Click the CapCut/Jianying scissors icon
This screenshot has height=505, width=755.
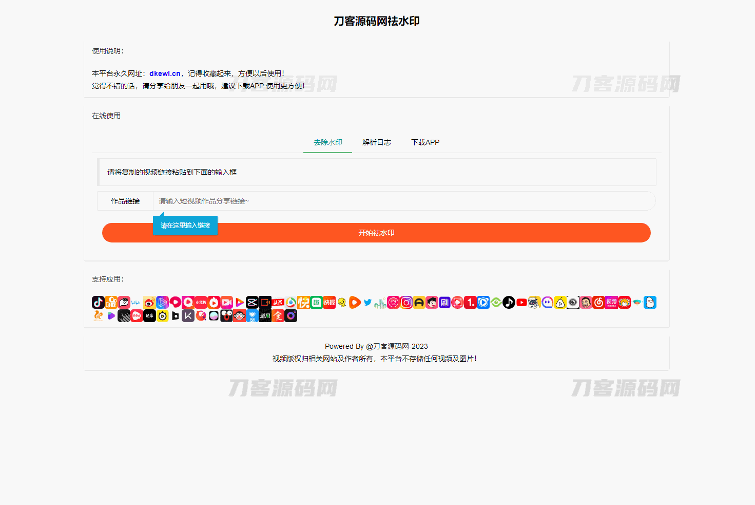252,303
